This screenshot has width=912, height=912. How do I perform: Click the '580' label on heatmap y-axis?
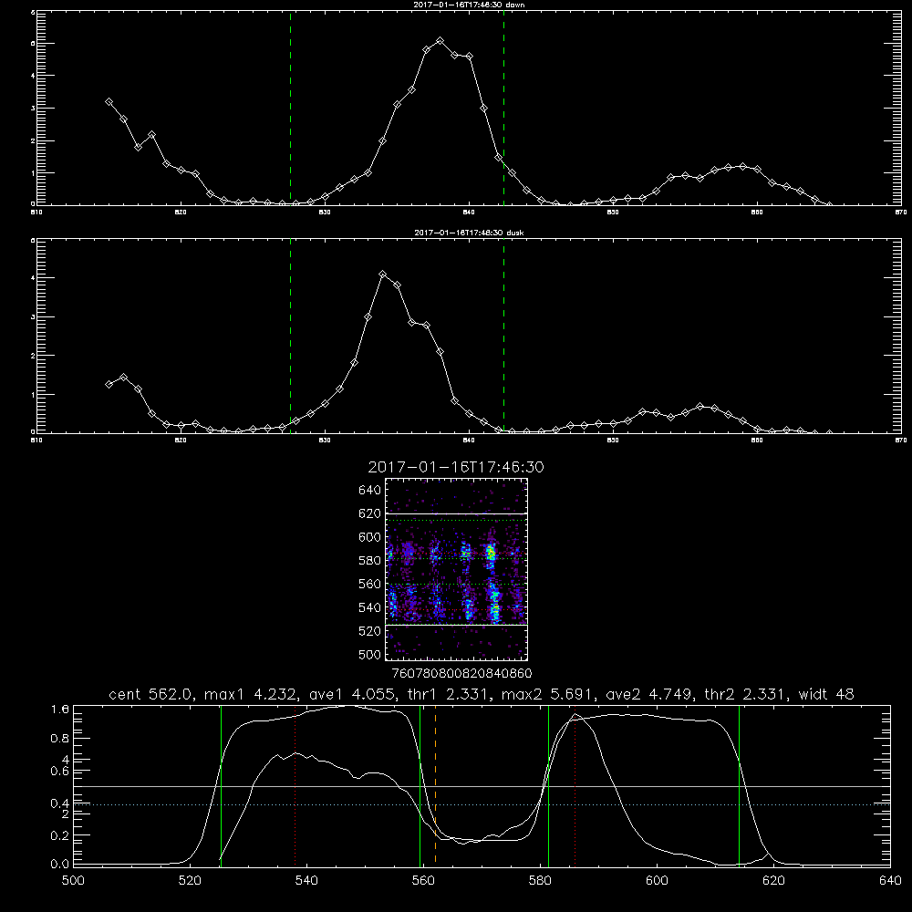(370, 560)
